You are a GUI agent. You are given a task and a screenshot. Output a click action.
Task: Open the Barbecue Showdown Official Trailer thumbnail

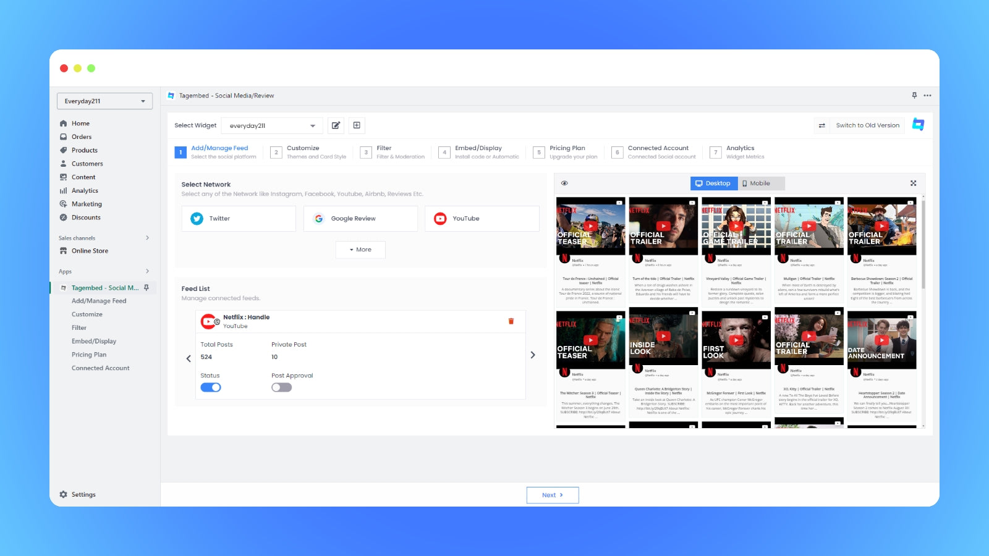tap(881, 226)
